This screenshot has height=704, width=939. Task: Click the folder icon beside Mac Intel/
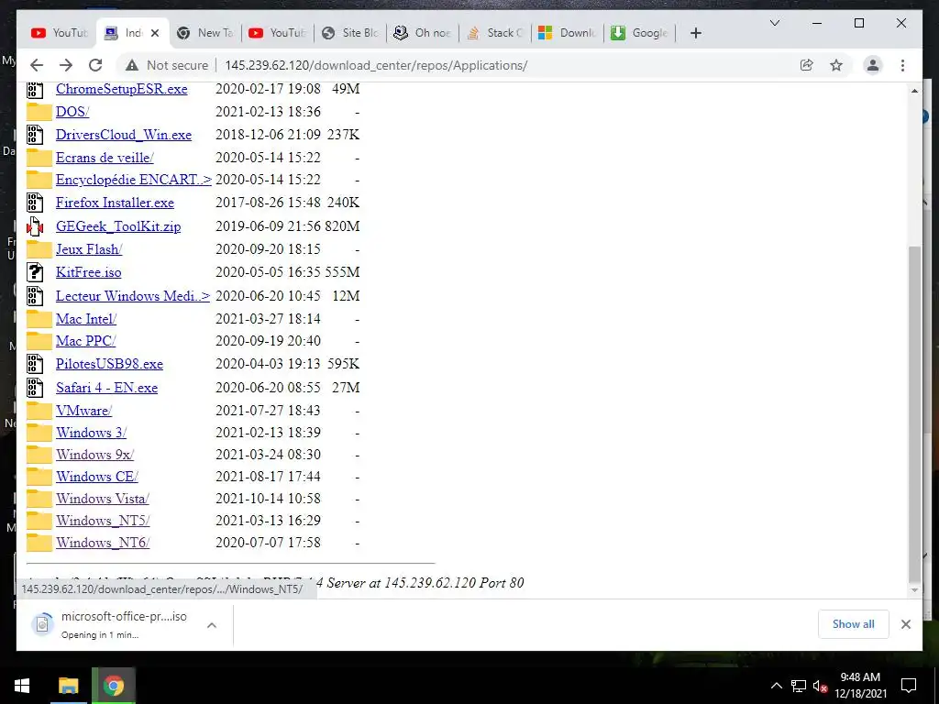39,319
